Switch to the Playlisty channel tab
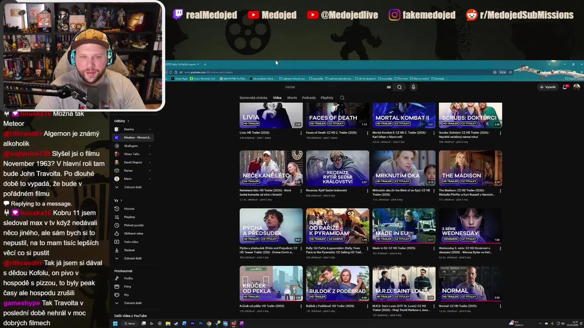 (x=327, y=98)
